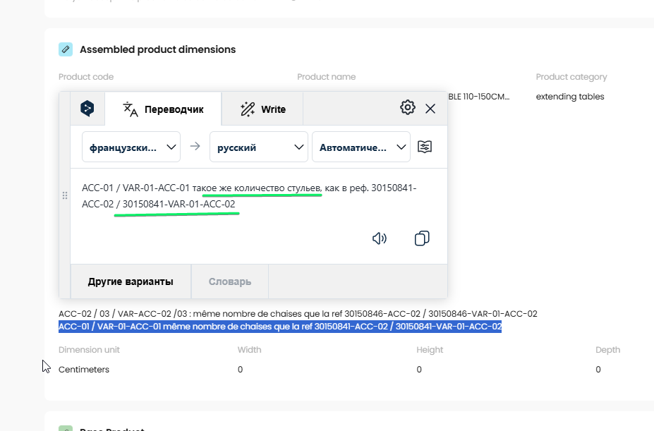The width and height of the screenshot is (654, 431).
Task: Click the Product category column label
Action: [x=571, y=77]
